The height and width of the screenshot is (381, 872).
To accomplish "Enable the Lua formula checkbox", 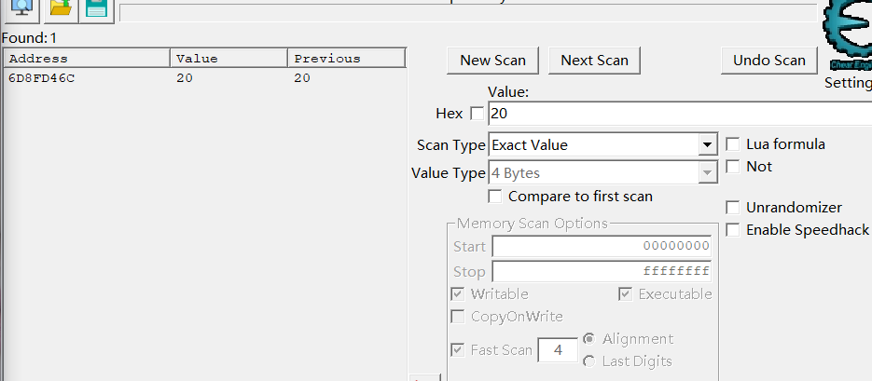I will tap(733, 144).
